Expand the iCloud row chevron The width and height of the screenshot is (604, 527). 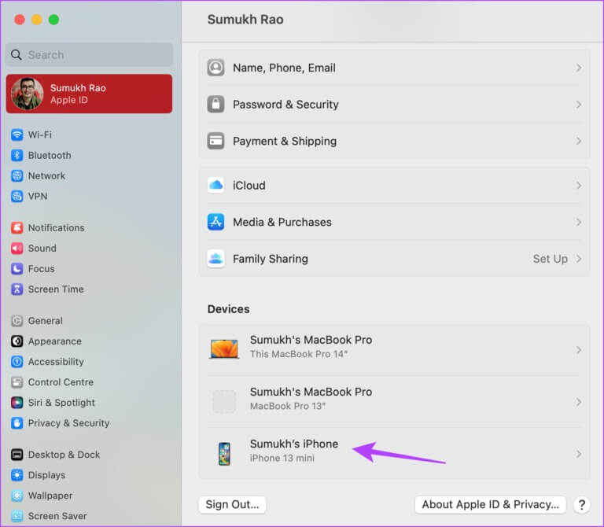pos(579,186)
